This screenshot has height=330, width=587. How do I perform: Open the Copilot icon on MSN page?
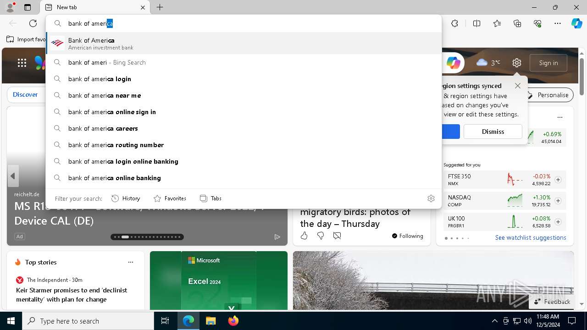pos(454,63)
